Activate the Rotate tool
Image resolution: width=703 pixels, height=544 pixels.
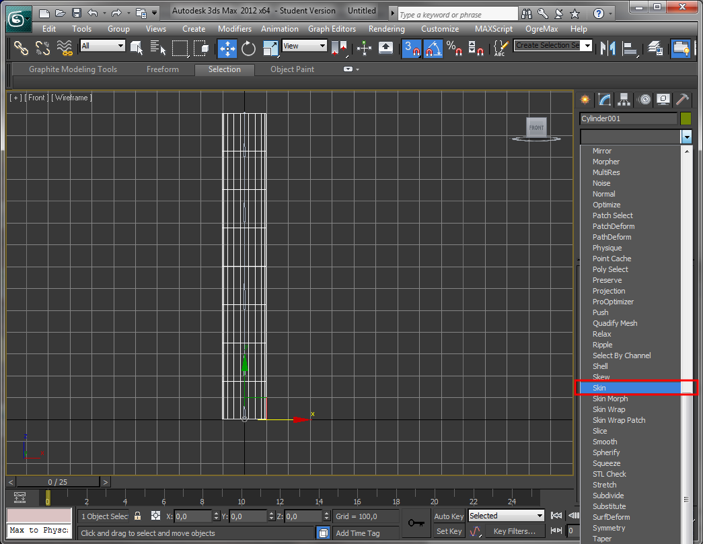pos(247,48)
